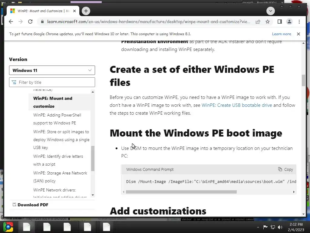Open WinPE: Identify drive letters with a script
This screenshot has height=233, width=310.
pyautogui.click(x=58, y=160)
